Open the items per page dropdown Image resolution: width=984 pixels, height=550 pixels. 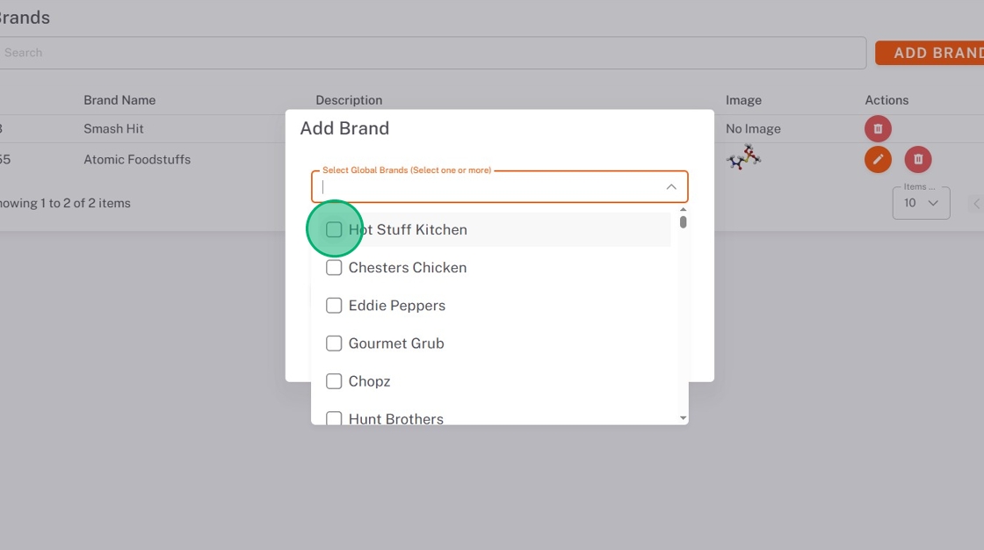[920, 203]
